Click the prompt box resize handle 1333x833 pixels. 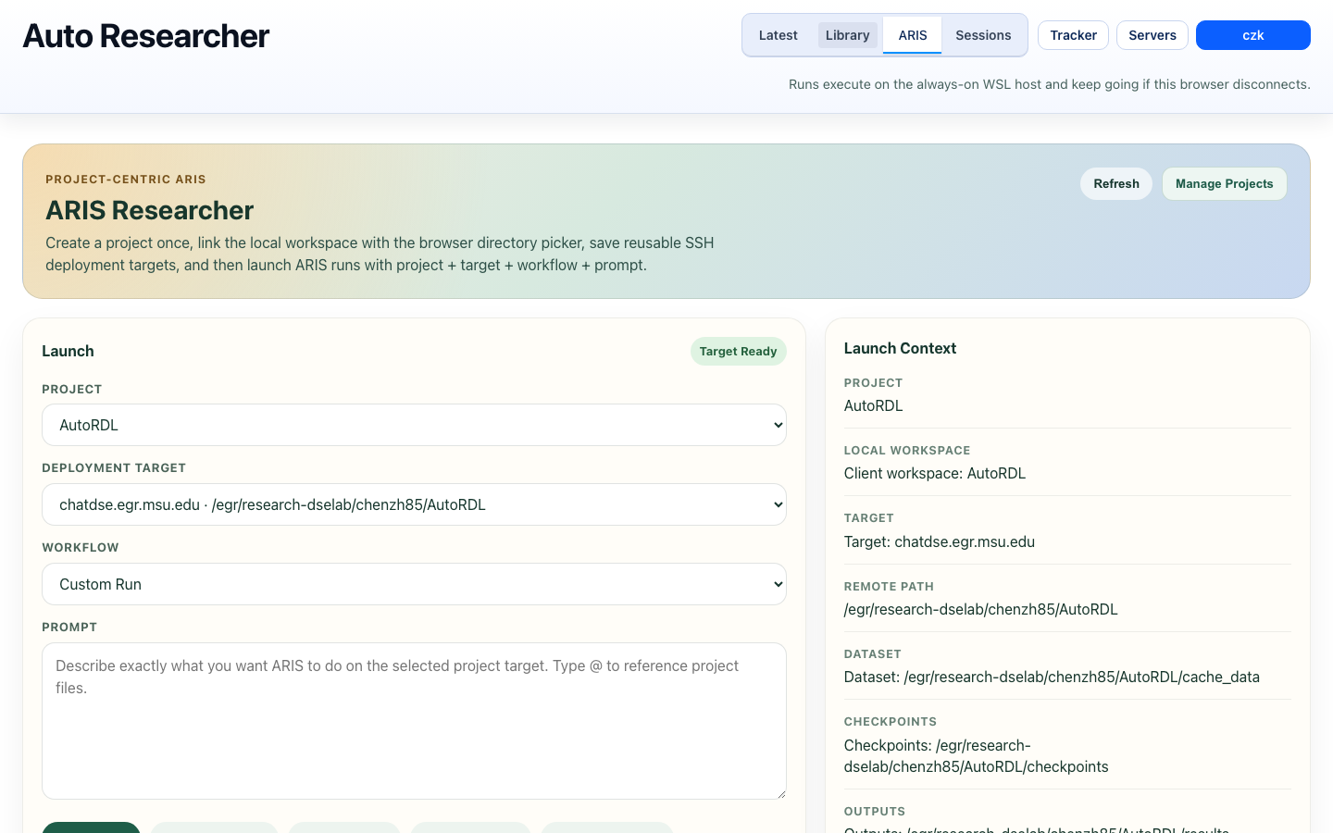(782, 794)
